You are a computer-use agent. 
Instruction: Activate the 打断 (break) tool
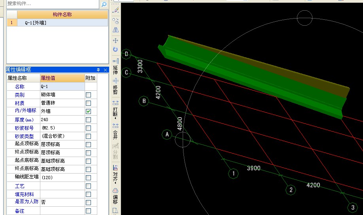tap(115, 110)
